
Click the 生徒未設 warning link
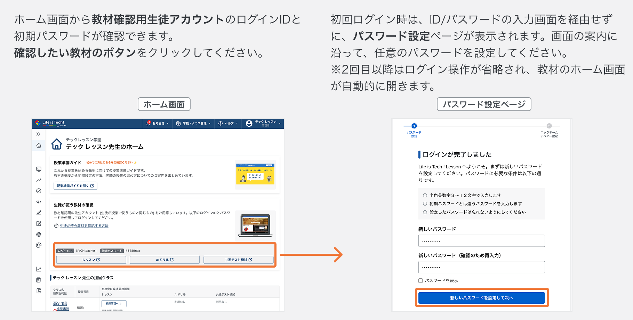click(63, 309)
